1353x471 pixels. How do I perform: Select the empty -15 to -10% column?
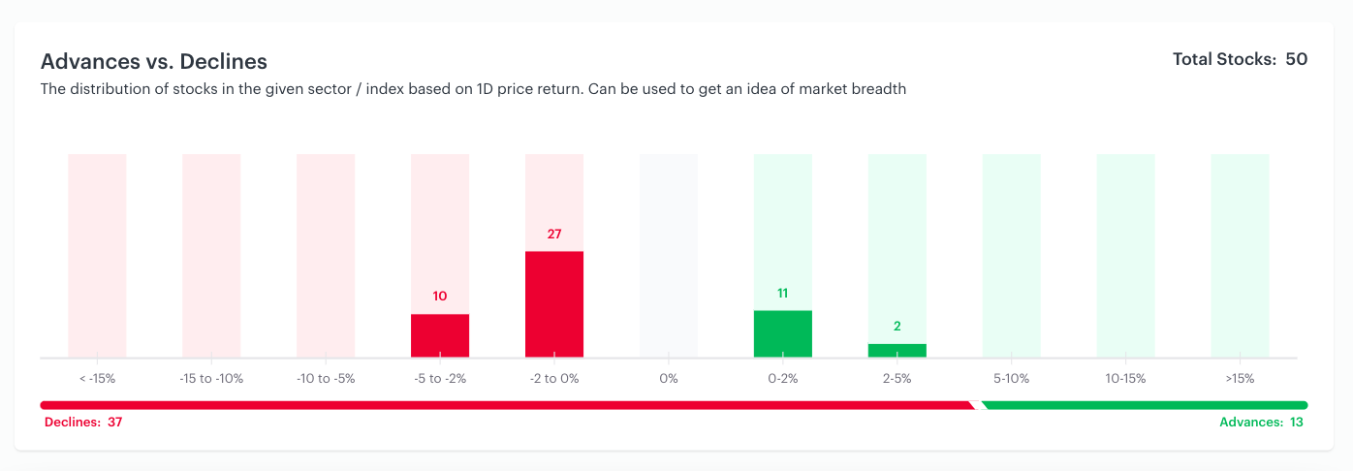(211, 256)
